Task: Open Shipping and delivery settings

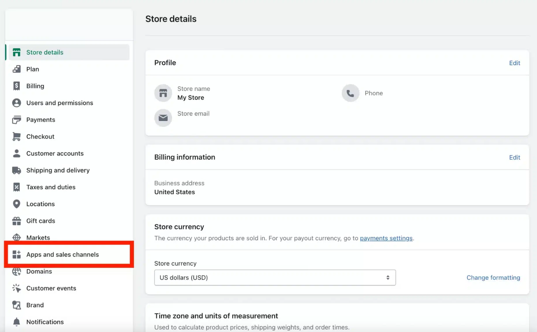Action: click(69, 170)
